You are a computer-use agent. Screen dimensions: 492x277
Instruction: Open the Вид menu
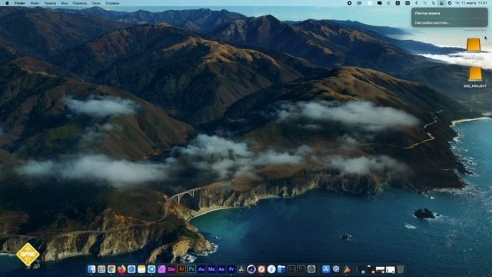point(65,3)
